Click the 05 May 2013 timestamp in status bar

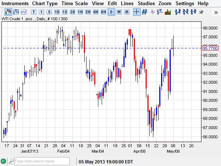106,162
